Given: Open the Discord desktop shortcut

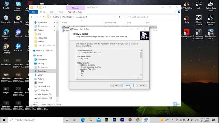Looking at the screenshot, I should pos(18,33).
